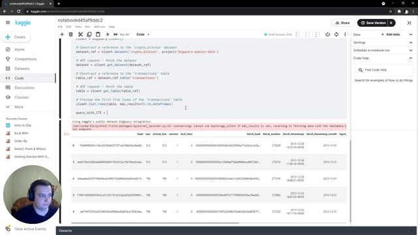Copy the cell with copy icon
This screenshot has height=235, width=418.
tap(89, 35)
